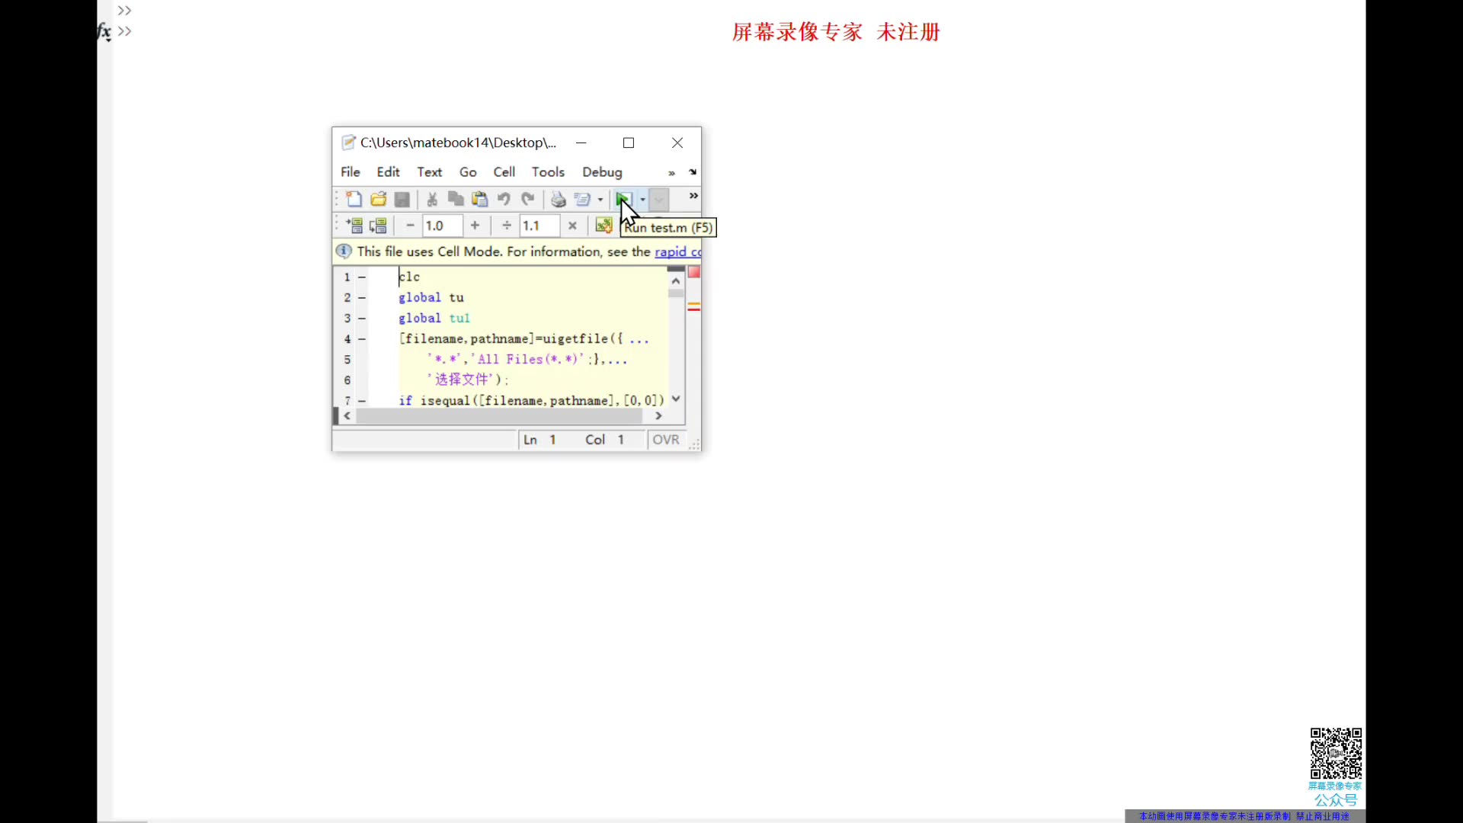Print the file with printer icon
Viewport: 1463px width, 823px height.
pyautogui.click(x=559, y=200)
